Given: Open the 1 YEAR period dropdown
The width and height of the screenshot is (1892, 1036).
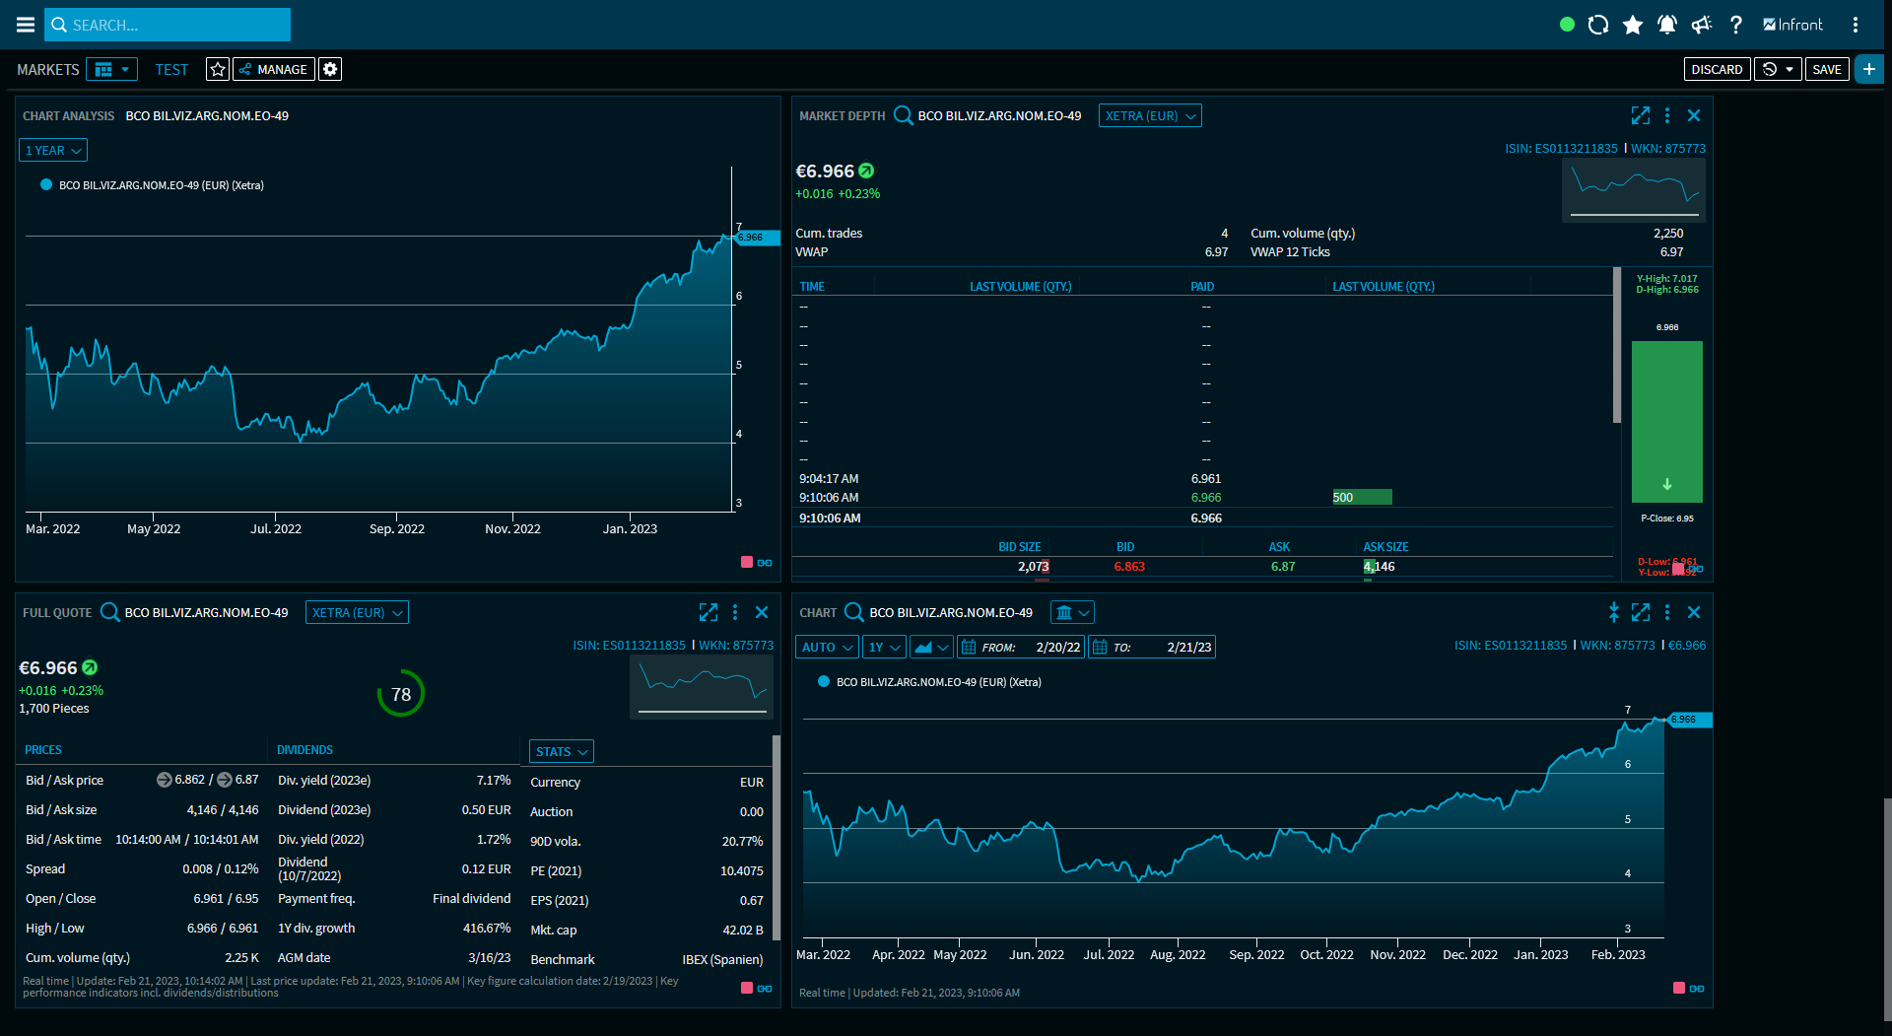Looking at the screenshot, I should 53,150.
